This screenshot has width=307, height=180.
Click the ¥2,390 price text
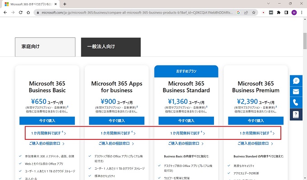pyautogui.click(x=247, y=102)
